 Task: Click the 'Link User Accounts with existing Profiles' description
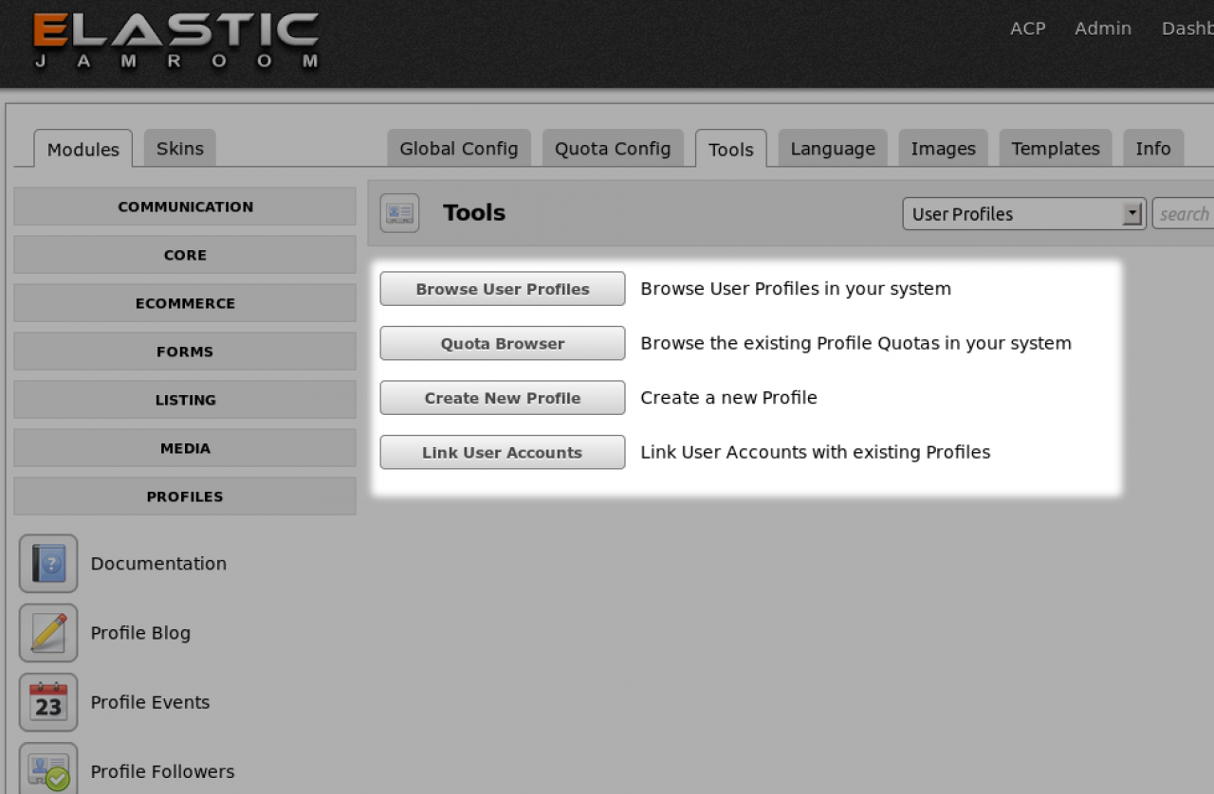click(816, 452)
